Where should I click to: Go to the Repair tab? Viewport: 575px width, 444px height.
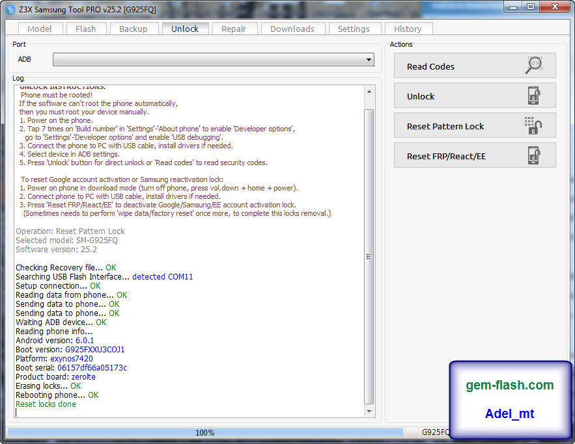234,29
